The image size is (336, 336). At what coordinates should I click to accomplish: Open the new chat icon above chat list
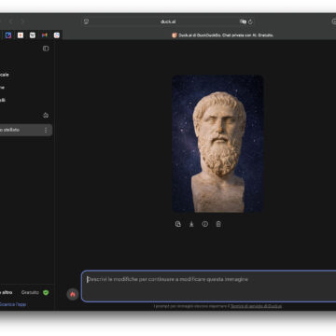click(x=46, y=116)
